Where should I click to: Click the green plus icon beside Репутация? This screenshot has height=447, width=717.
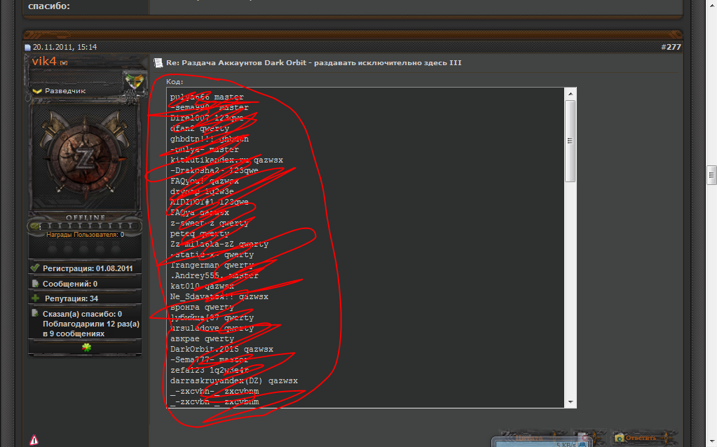tap(35, 298)
